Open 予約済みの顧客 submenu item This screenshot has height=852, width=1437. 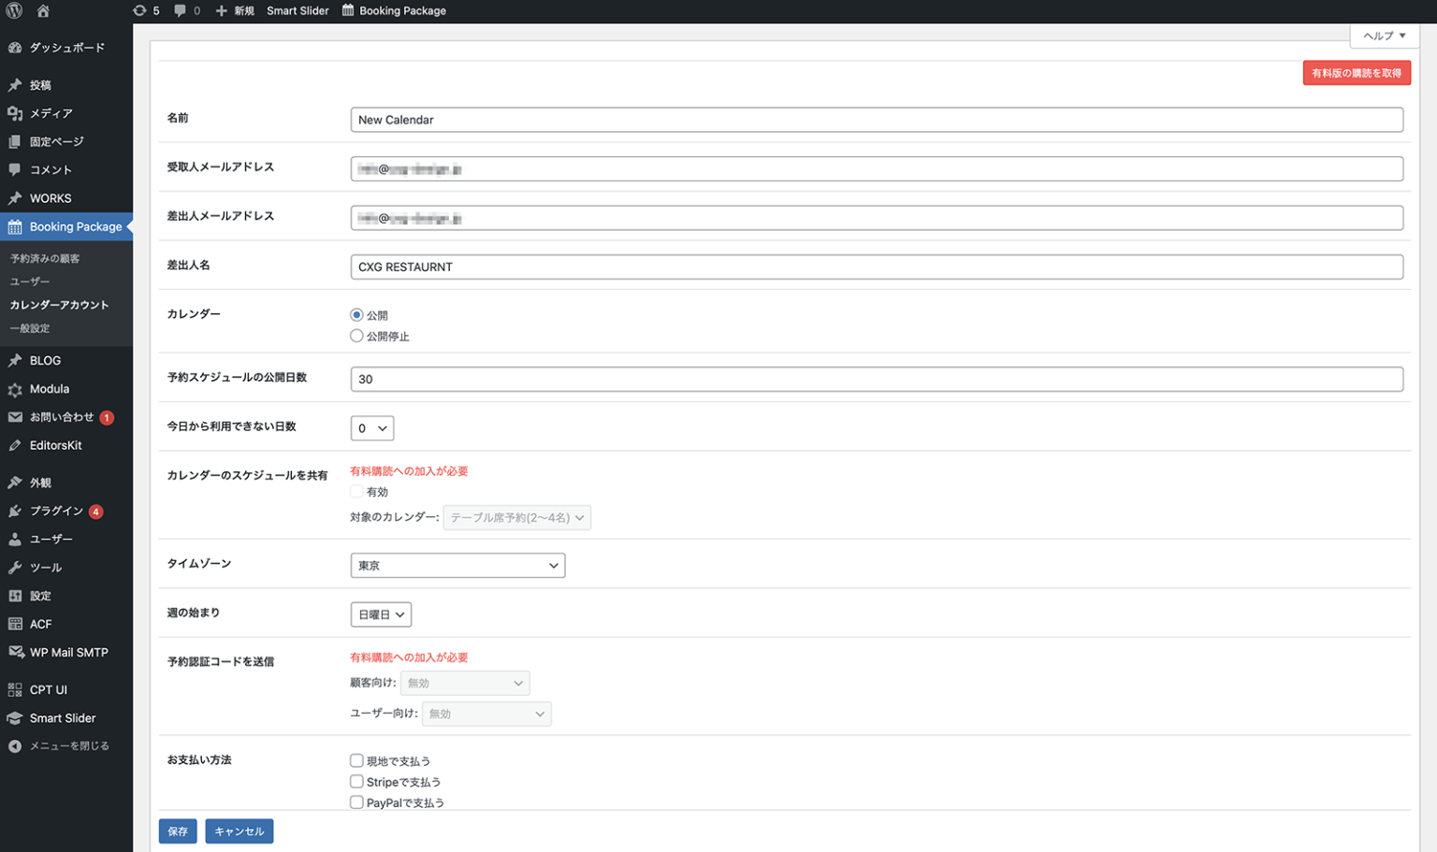[x=45, y=258]
